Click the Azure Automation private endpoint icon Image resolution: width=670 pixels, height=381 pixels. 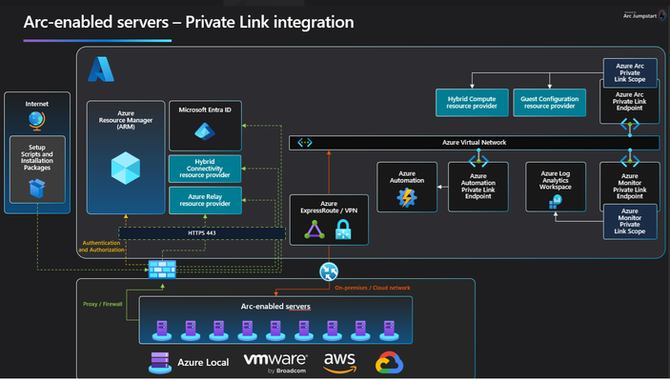[x=478, y=162]
